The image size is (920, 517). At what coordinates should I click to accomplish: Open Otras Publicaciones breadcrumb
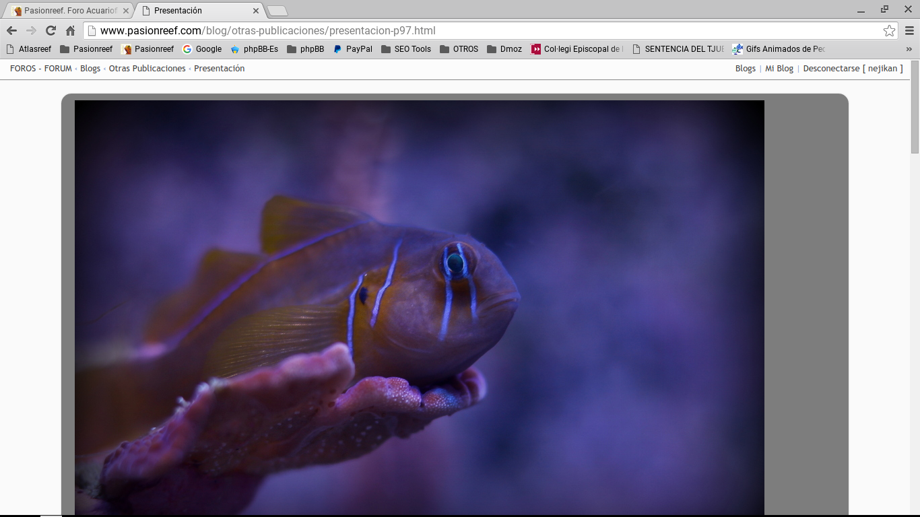pyautogui.click(x=147, y=69)
